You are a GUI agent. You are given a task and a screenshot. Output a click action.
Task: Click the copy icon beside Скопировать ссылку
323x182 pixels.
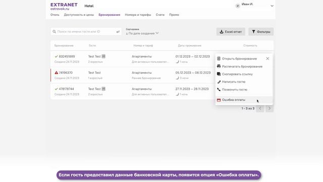tap(219, 74)
